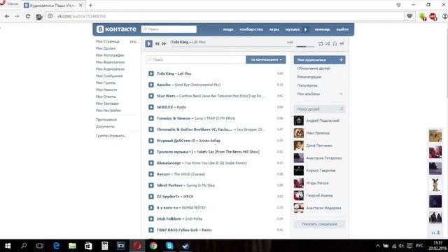Play the Star Wars Cantina Band track
This screenshot has width=448, height=252.
151,96
